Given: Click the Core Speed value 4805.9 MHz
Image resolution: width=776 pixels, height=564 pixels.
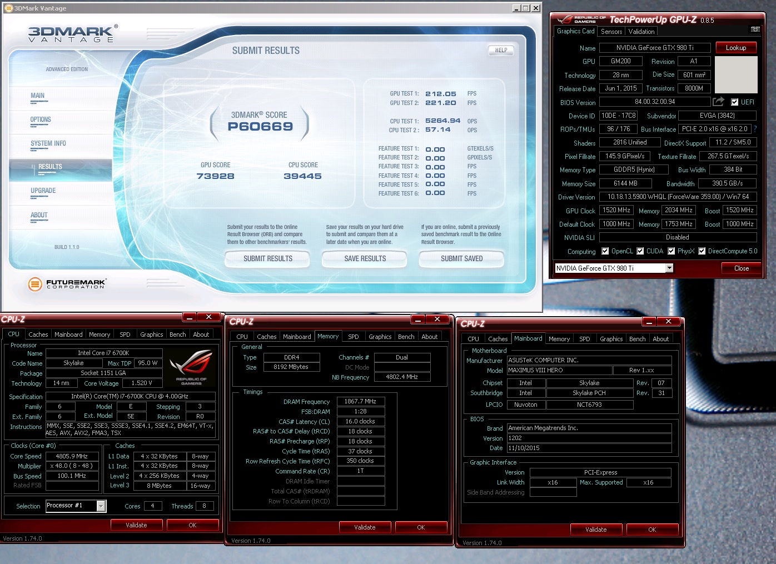Looking at the screenshot, I should coord(72,456).
